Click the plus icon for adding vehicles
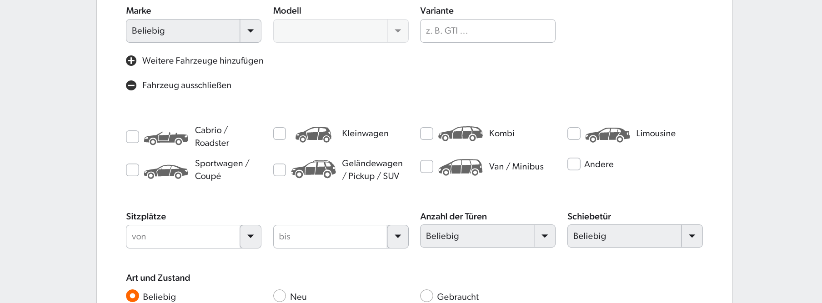 [131, 61]
